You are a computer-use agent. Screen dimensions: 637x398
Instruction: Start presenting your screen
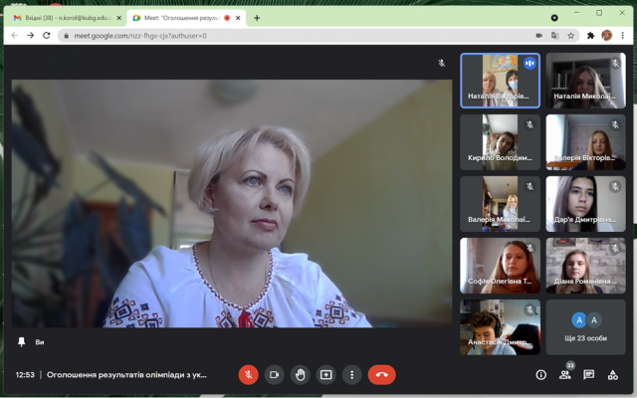325,374
